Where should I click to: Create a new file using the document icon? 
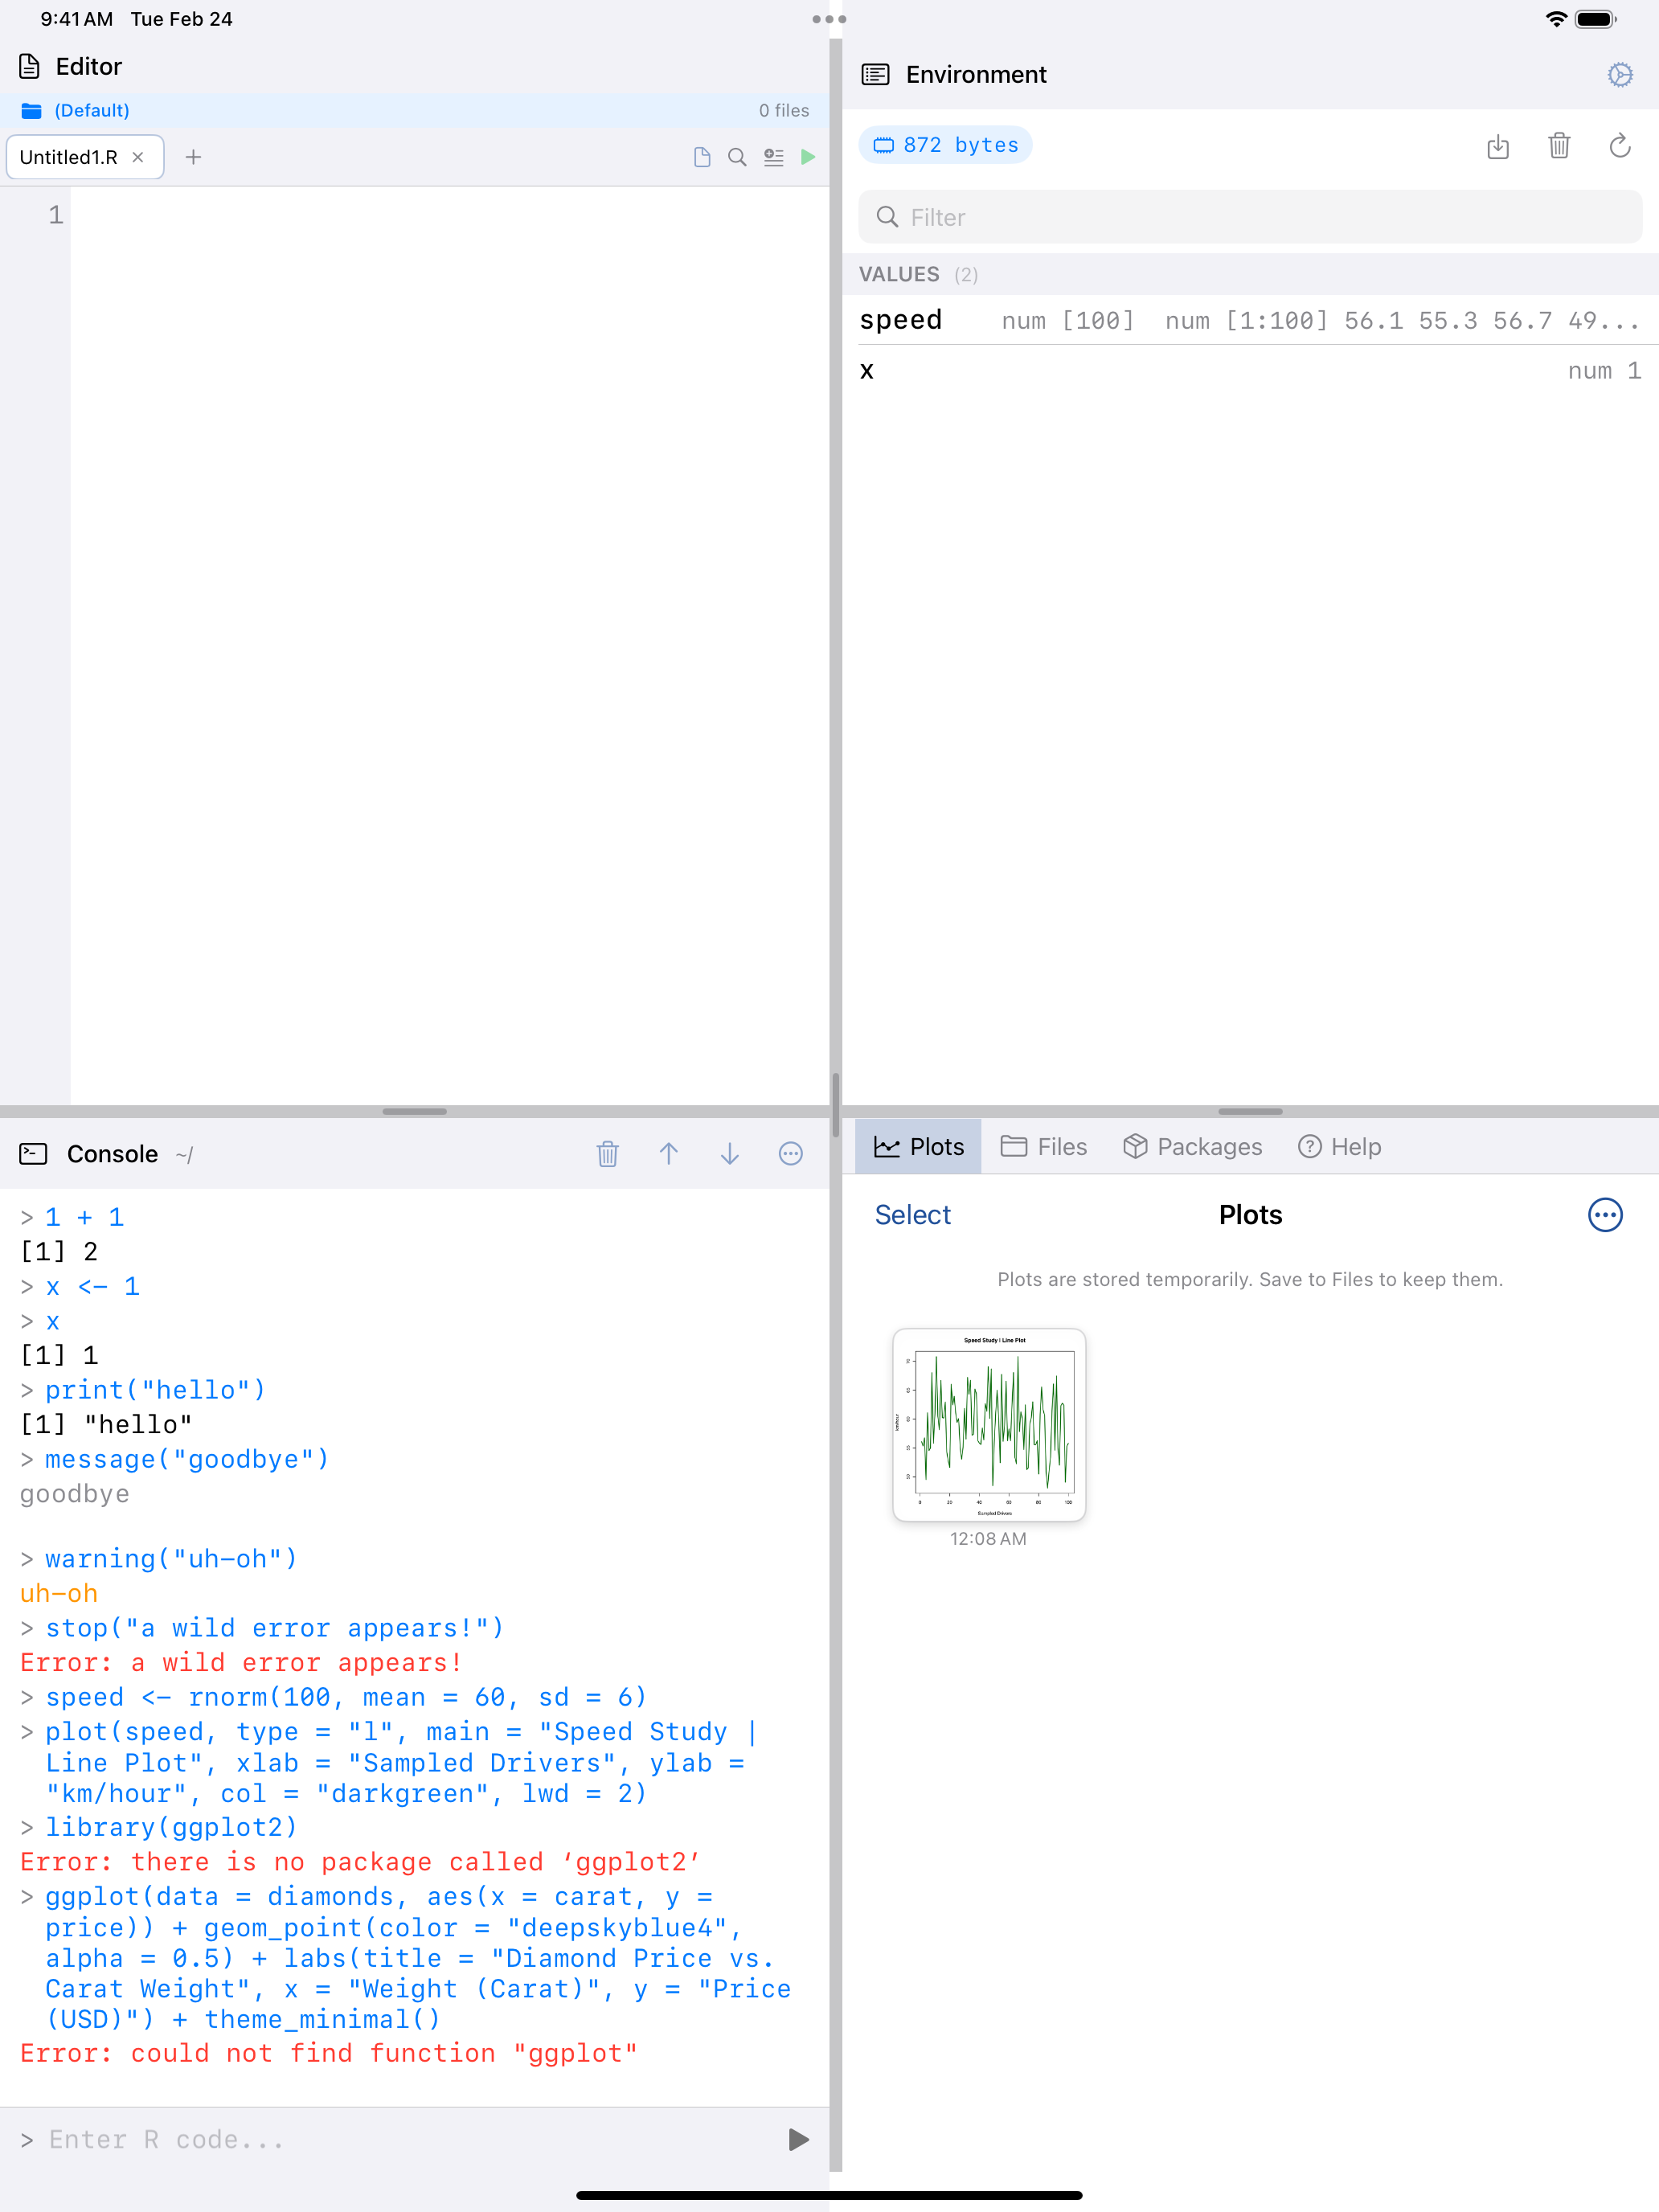pyautogui.click(x=701, y=157)
